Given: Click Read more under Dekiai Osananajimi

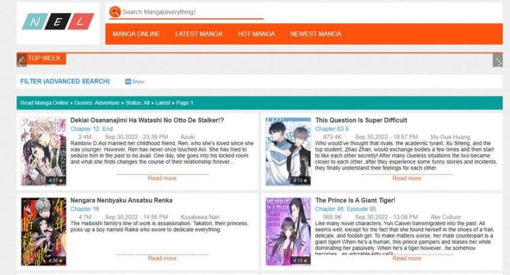Looking at the screenshot, I should pos(162,178).
